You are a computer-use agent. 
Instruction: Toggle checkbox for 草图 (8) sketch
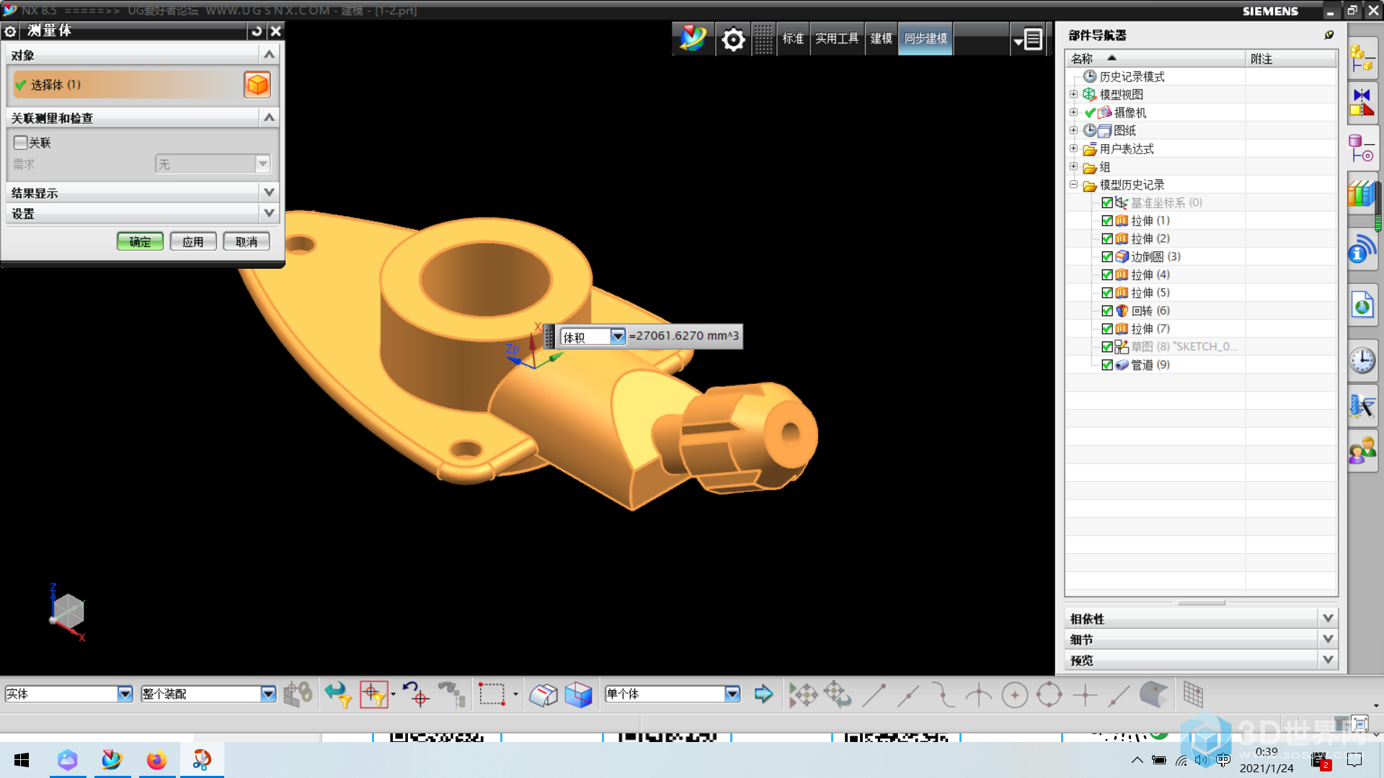pyautogui.click(x=1107, y=346)
